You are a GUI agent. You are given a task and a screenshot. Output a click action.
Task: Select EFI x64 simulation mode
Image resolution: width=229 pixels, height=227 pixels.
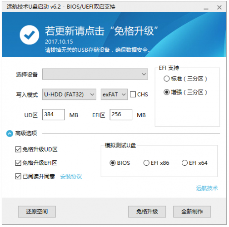point(184,163)
